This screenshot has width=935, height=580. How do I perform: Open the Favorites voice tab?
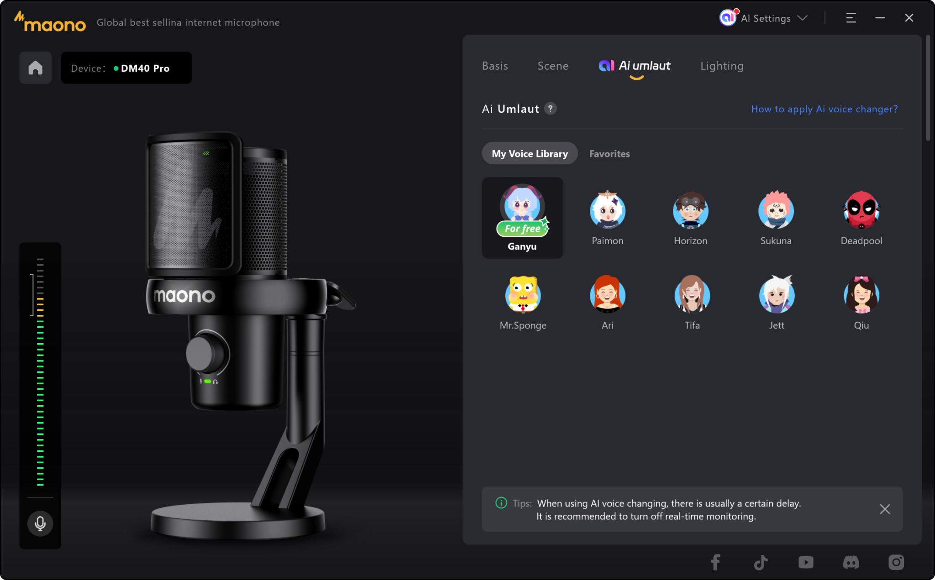(x=609, y=153)
